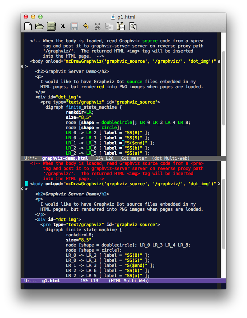Click "S($end)" string in upper pane
This screenshot has width=247, height=318.
pos(136,143)
